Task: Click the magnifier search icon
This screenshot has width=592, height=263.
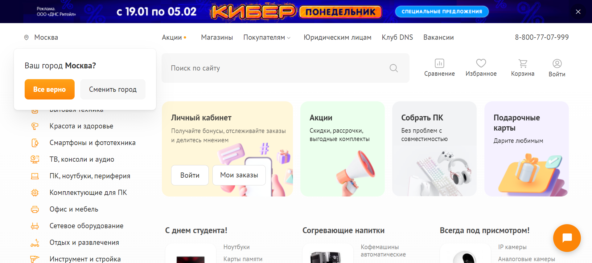Action: (394, 68)
